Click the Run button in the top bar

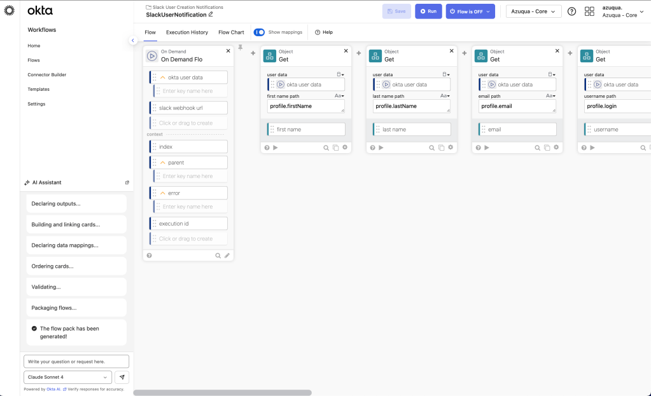(428, 11)
